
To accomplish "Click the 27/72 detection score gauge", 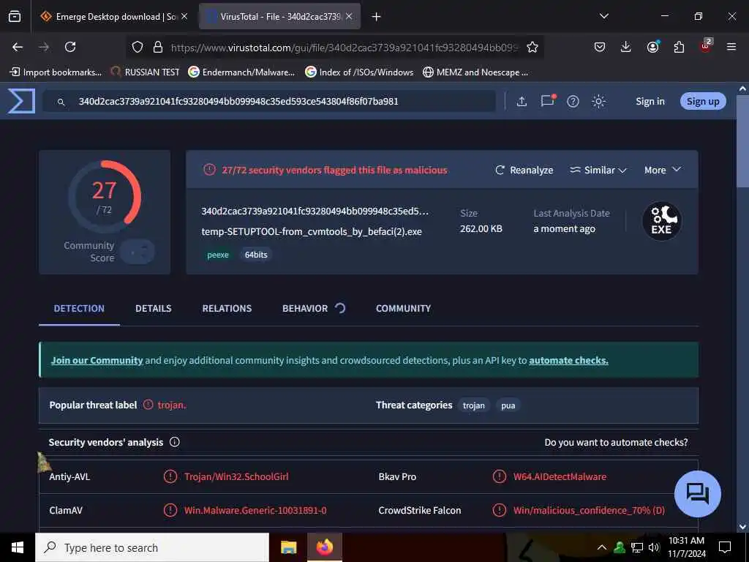I will (x=105, y=196).
